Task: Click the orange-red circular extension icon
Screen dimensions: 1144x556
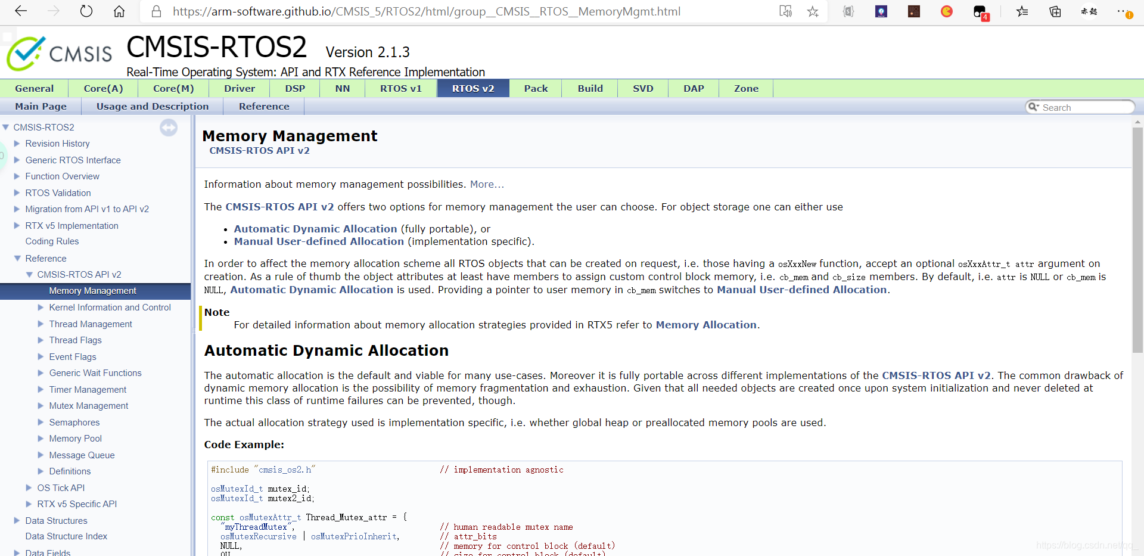Action: pos(947,11)
